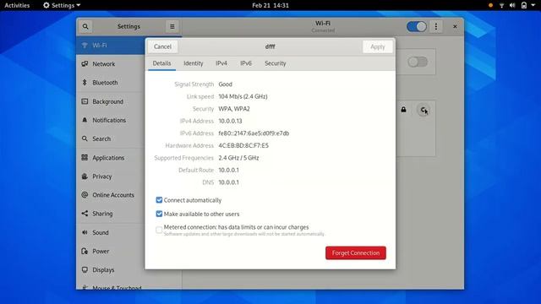Click the Security value WPA, WPA2
Viewport: 541px width, 304px height.
coord(234,109)
